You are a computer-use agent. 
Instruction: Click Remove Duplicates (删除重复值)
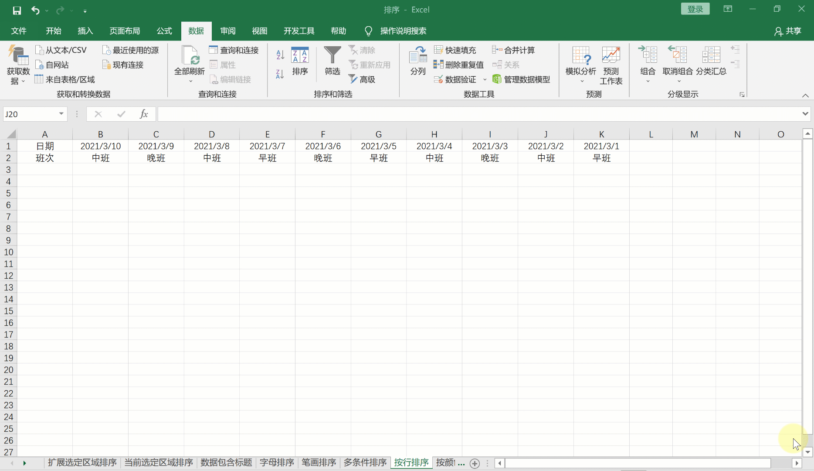(459, 65)
